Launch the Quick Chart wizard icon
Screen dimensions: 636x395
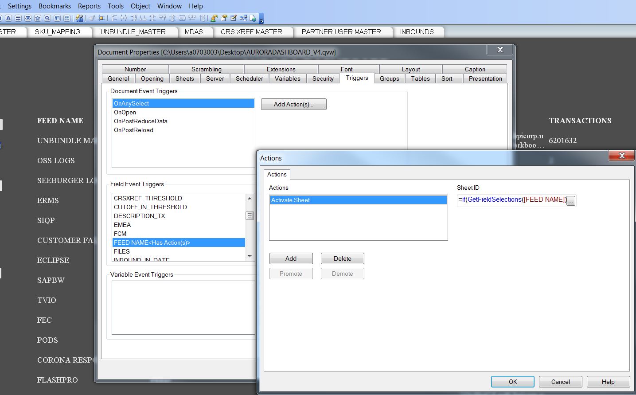79,18
